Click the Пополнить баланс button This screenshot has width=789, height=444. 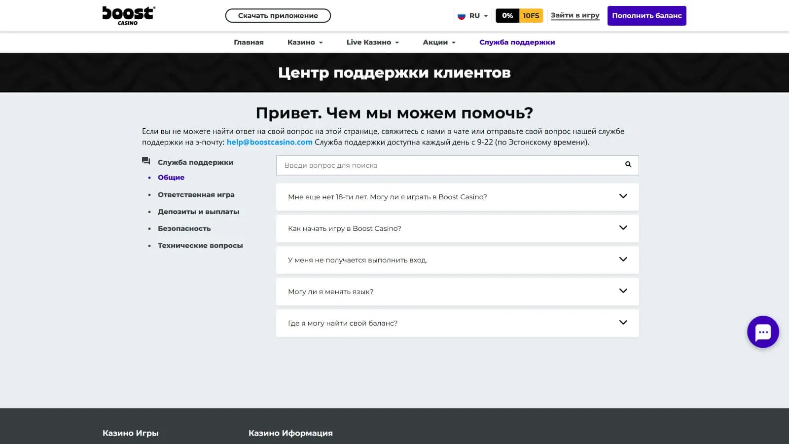click(647, 16)
